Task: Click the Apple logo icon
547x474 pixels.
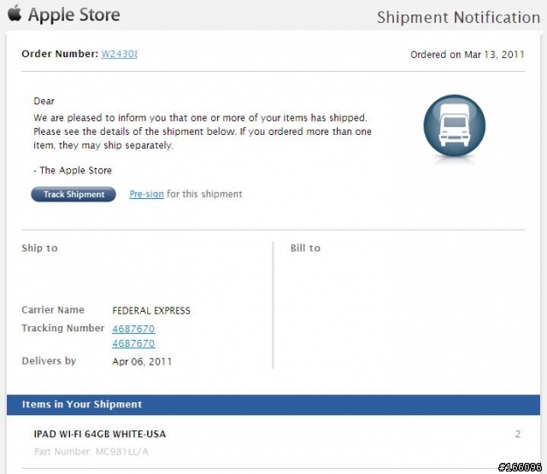Action: click(x=15, y=14)
